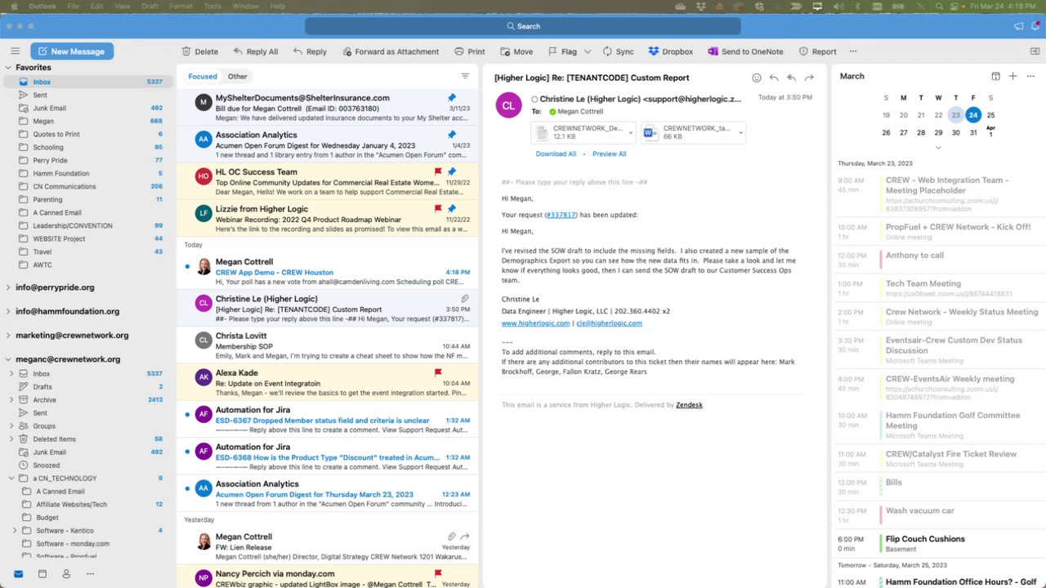
Task: Open the Format menu
Action: (x=181, y=6)
